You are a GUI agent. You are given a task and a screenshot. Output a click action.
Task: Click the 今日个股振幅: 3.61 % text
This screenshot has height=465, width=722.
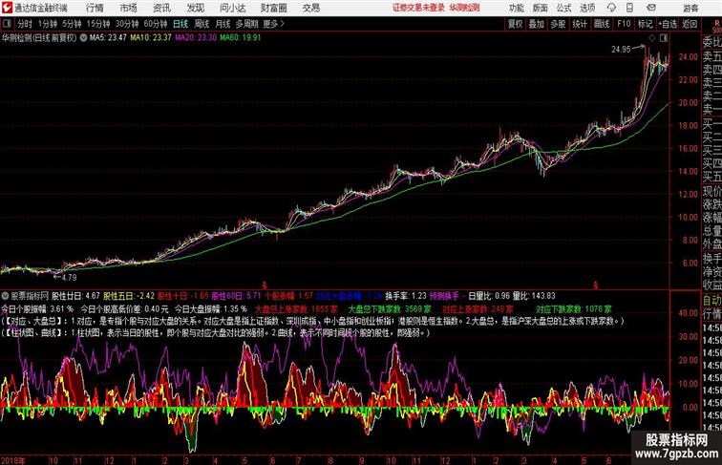coord(37,309)
